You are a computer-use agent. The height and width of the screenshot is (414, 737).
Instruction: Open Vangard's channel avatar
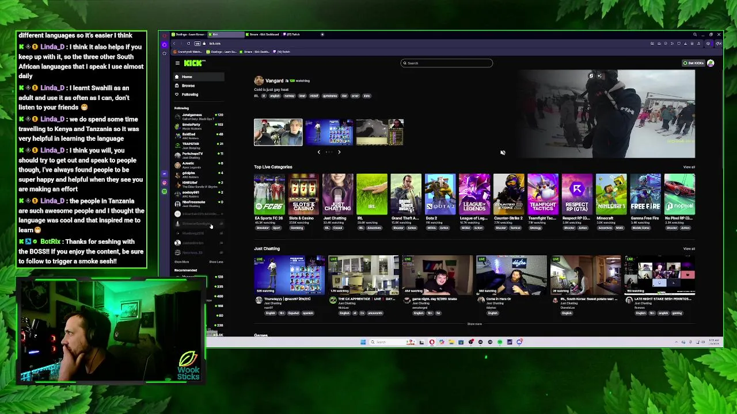click(259, 80)
